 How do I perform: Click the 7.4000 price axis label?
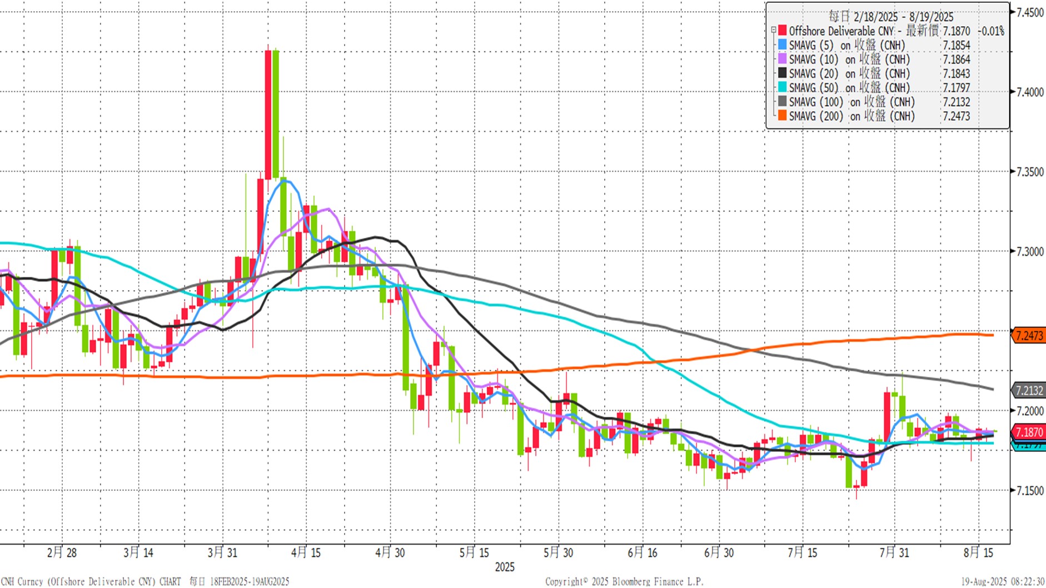(x=1030, y=92)
